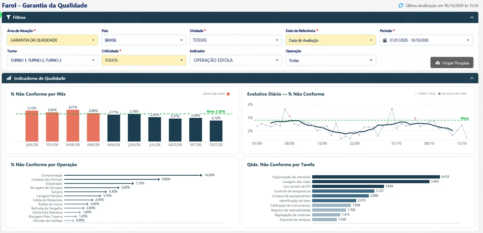The image size is (483, 233).
Task: Click the 'Meta' label in the daily chart
Action: click(x=465, y=118)
